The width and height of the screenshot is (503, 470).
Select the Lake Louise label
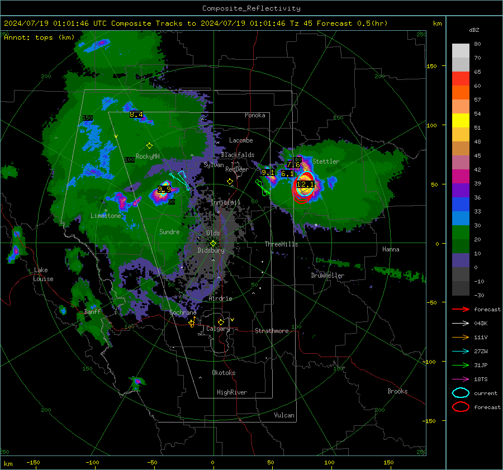pos(43,274)
